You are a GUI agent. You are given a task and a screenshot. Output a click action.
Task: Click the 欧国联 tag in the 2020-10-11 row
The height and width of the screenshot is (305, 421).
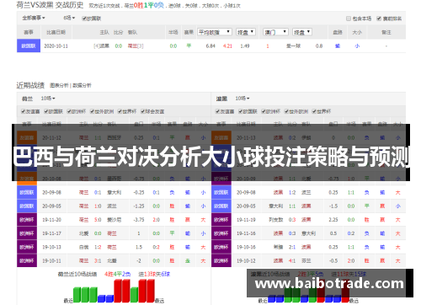29,45
